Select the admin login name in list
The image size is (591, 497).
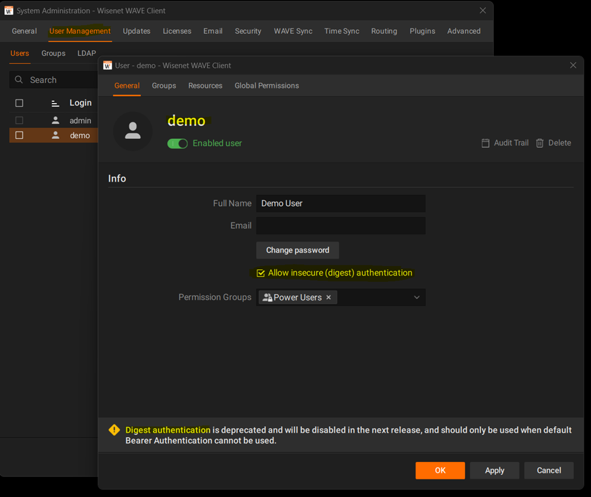80,121
